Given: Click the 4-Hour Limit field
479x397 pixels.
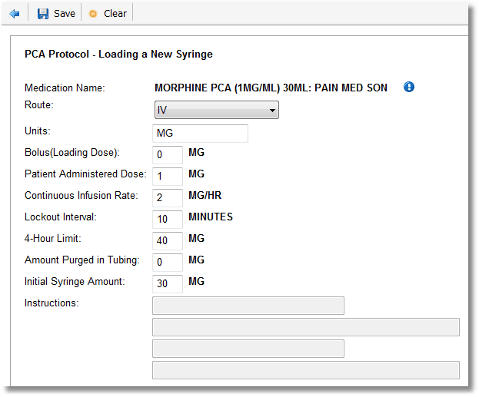Looking at the screenshot, I should pyautogui.click(x=168, y=241).
